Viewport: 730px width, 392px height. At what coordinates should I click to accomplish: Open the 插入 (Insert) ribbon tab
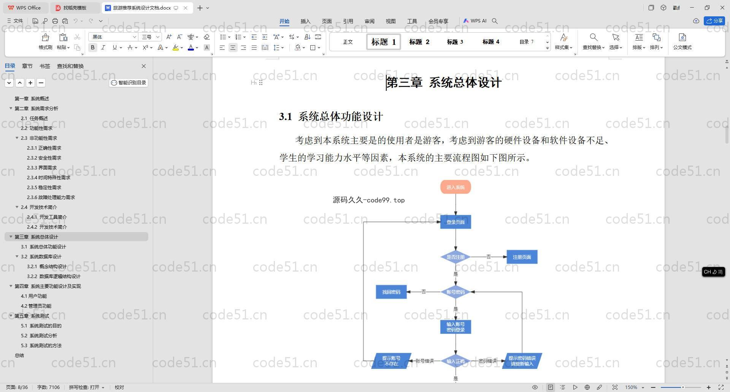pos(305,21)
